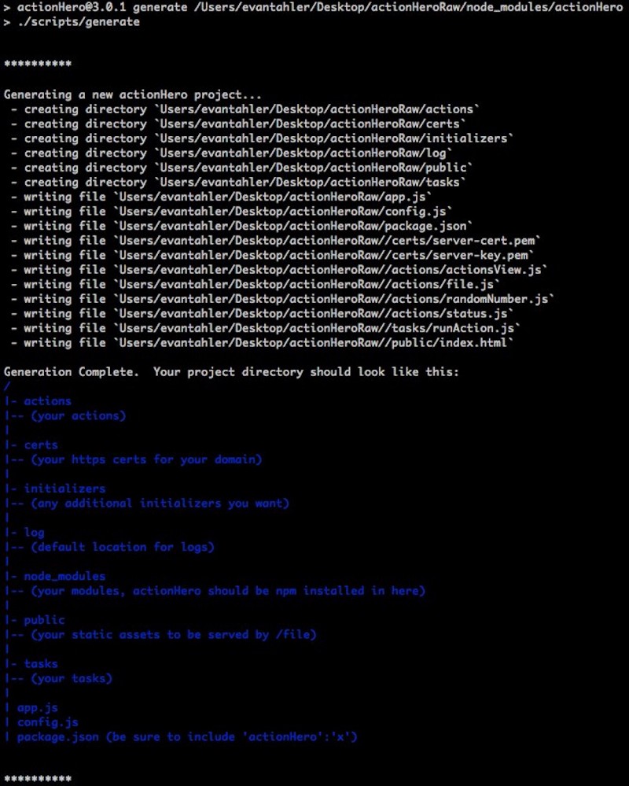Click the 'writing file' line ending public/index.html
The image size is (629, 786).
262,342
